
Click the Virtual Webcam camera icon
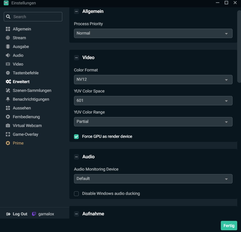8,126
